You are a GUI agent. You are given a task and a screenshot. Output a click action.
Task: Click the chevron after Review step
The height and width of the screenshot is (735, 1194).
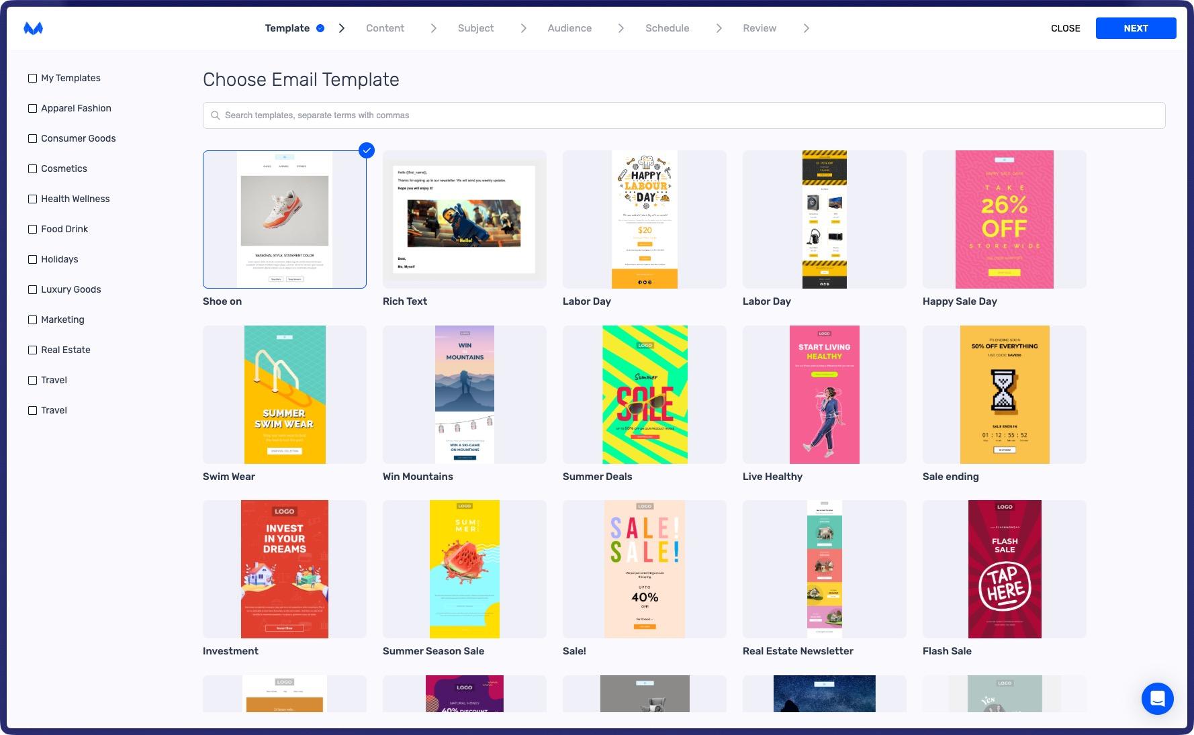point(807,28)
